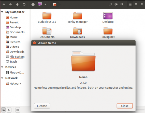Open Computer via the purple monitor icon
The height and width of the screenshot is (113, 145).
[40, 4]
